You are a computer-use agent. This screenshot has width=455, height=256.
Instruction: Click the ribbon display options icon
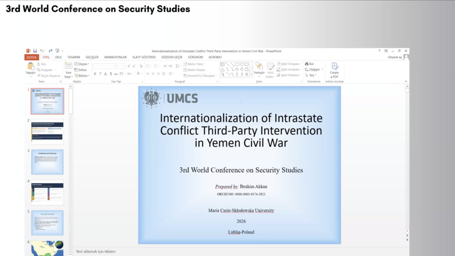click(x=386, y=51)
